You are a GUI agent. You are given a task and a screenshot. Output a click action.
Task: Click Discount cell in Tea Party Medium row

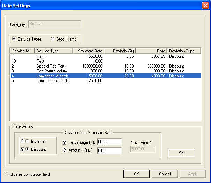[x=176, y=71]
